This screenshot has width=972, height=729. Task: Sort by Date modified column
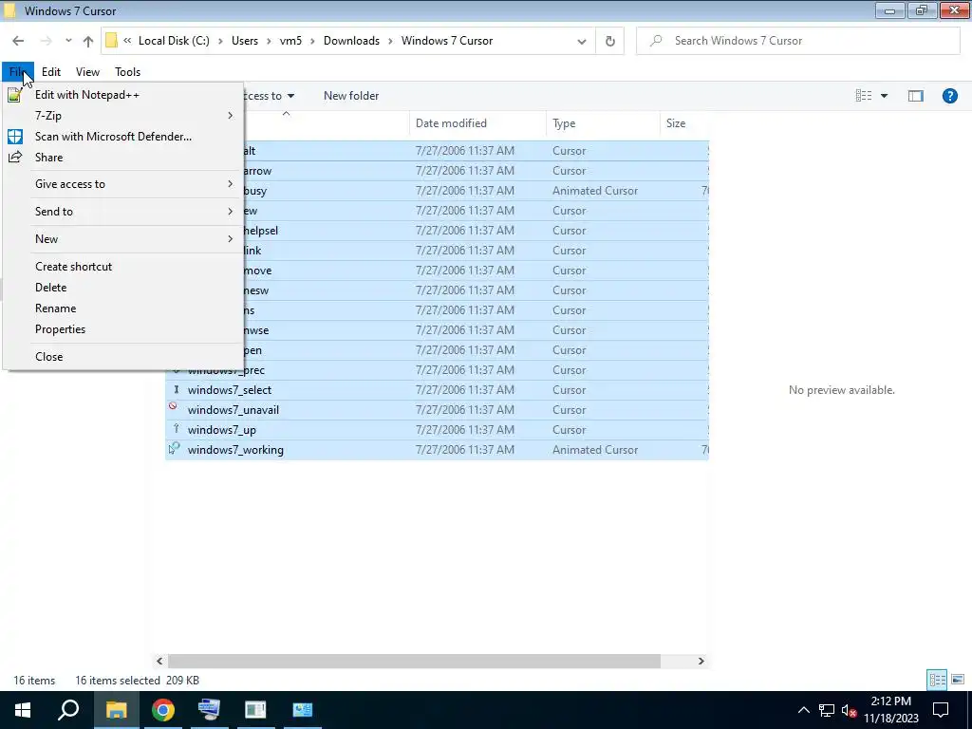point(477,123)
